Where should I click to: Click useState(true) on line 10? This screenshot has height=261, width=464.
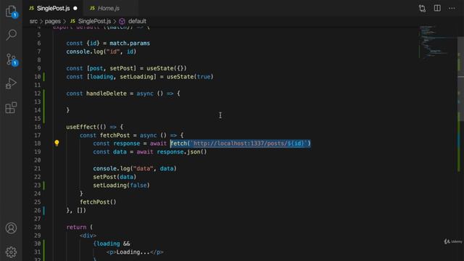[190, 77]
